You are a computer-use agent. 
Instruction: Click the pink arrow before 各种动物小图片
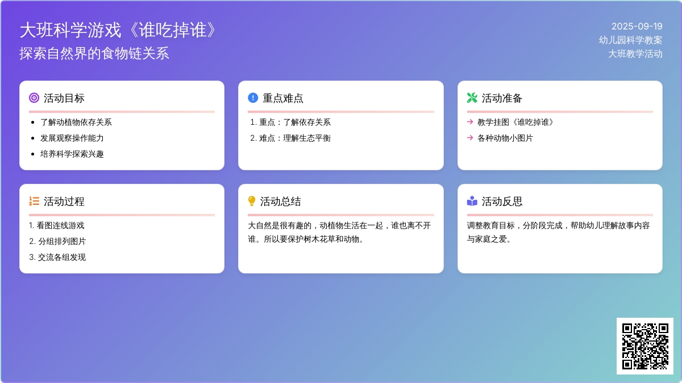[470, 138]
